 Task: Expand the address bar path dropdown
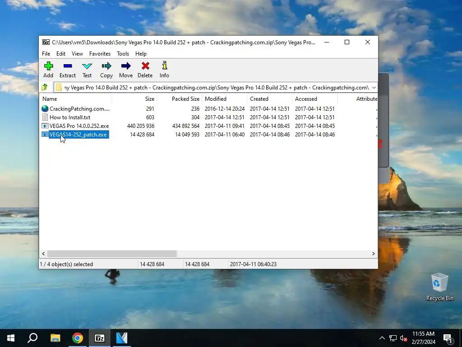pyautogui.click(x=374, y=87)
